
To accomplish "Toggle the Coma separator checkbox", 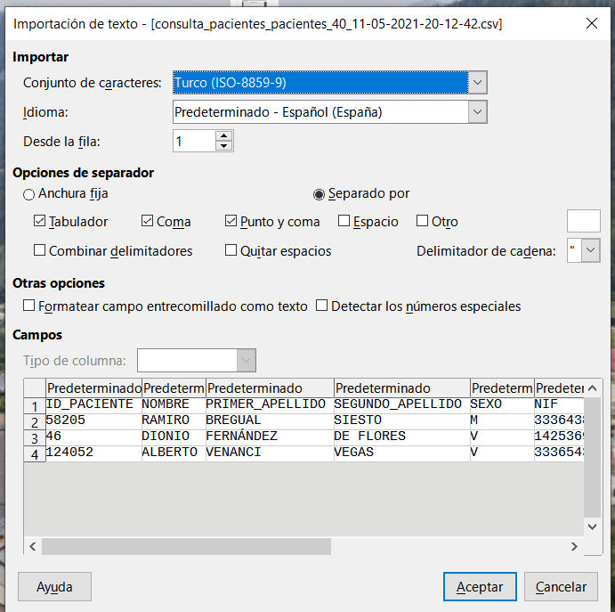I will 147,222.
